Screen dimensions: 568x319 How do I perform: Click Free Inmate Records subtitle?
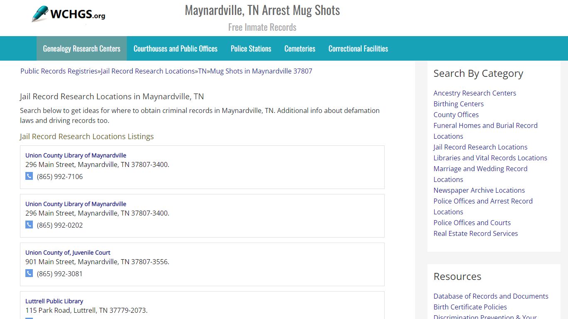pos(262,27)
